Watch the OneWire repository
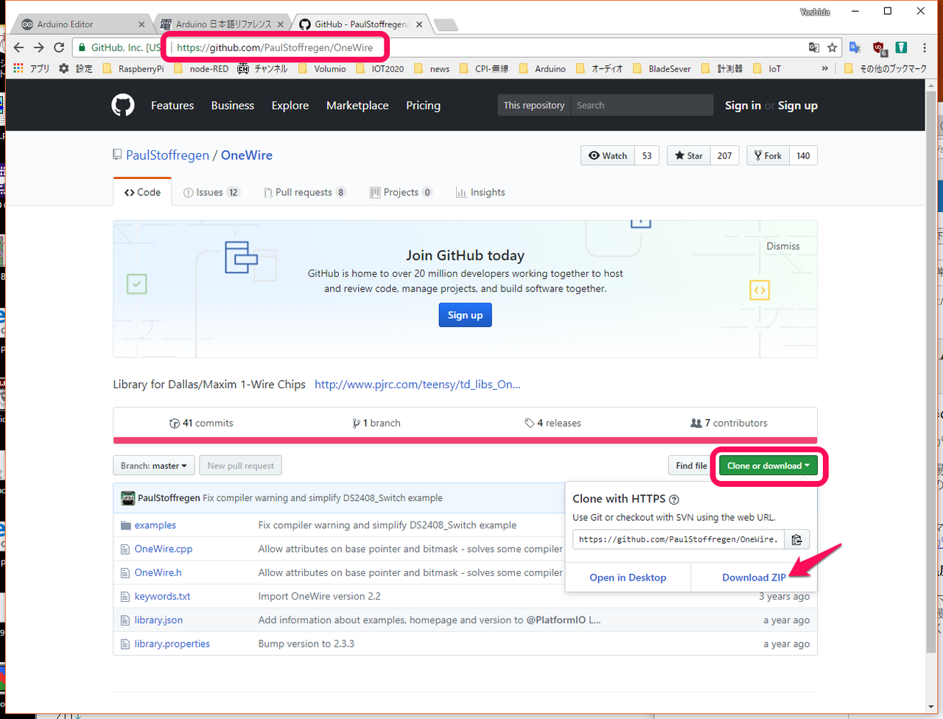943x719 pixels. 608,155
